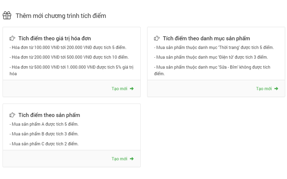Click line about 'Thời trang' category earning 5 points
287x179 pixels.
[x=214, y=48]
